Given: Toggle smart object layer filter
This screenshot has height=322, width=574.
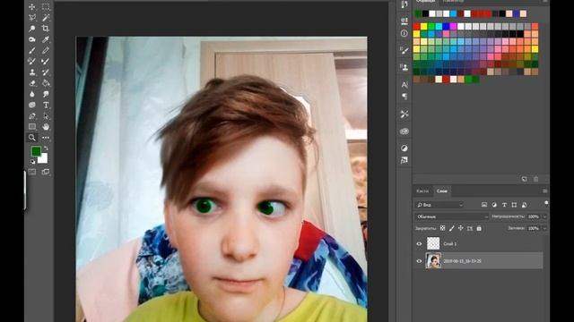Looking at the screenshot, I should [x=524, y=205].
